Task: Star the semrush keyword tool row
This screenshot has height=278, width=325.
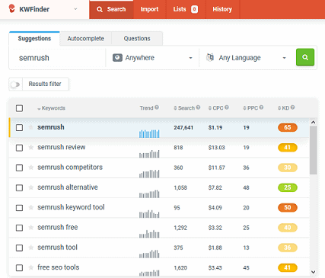Action: tap(31, 207)
